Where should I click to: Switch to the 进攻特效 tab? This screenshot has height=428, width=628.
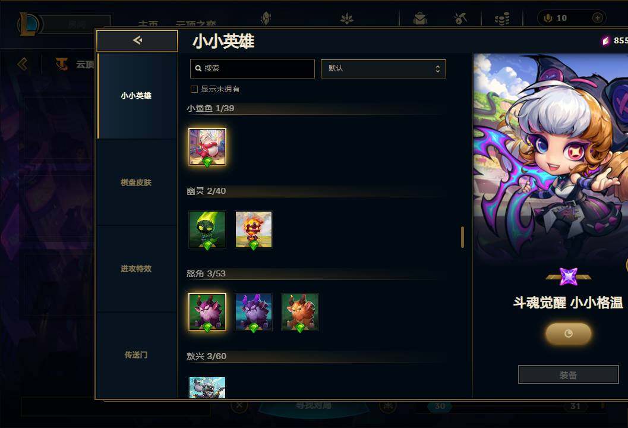(136, 269)
